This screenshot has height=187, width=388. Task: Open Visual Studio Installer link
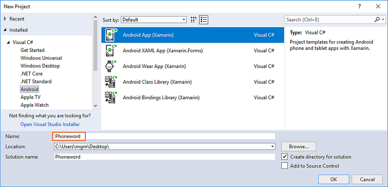click(x=50, y=124)
